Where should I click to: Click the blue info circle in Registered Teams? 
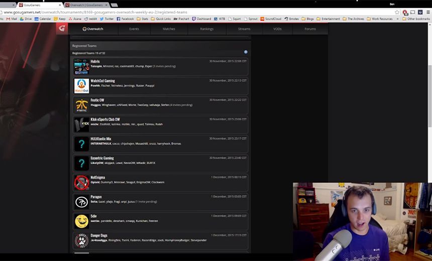point(246,52)
